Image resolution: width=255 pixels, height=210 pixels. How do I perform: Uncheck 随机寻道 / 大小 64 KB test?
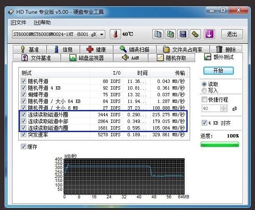pyautogui.click(x=23, y=101)
